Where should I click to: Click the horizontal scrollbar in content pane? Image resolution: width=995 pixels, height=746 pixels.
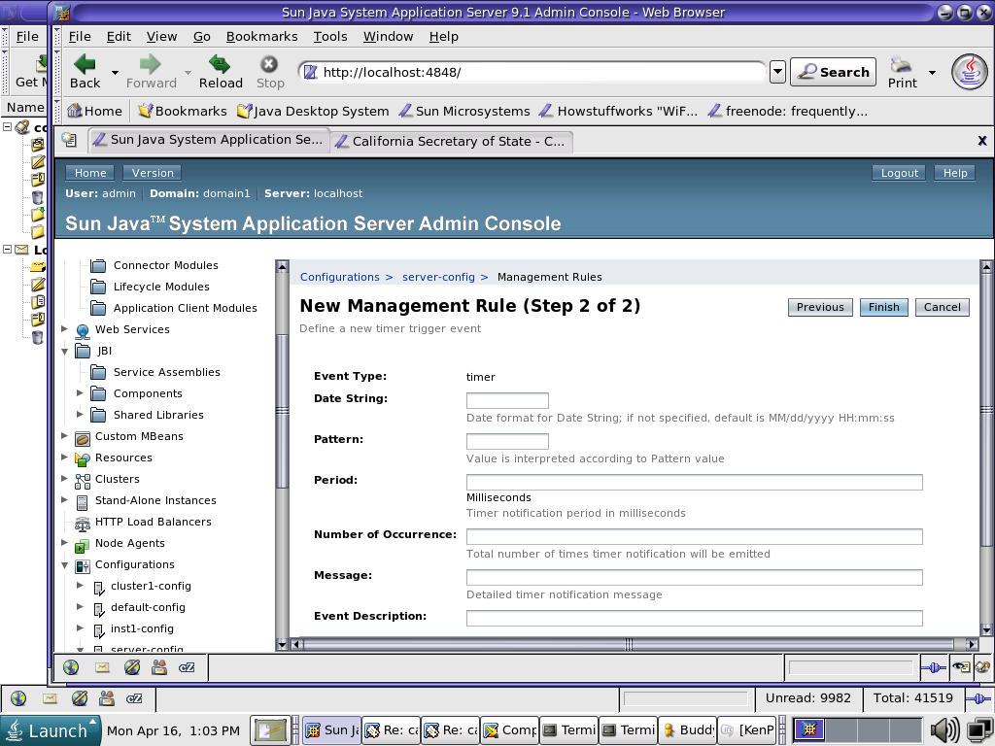click(628, 644)
